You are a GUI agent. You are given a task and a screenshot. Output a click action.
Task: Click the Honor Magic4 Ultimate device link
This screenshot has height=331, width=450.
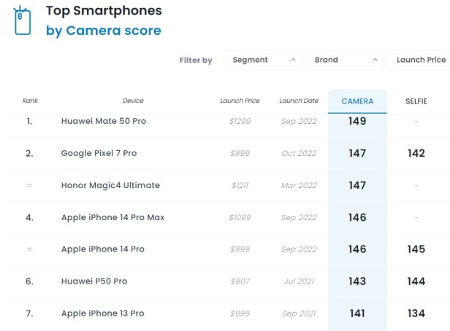(110, 185)
